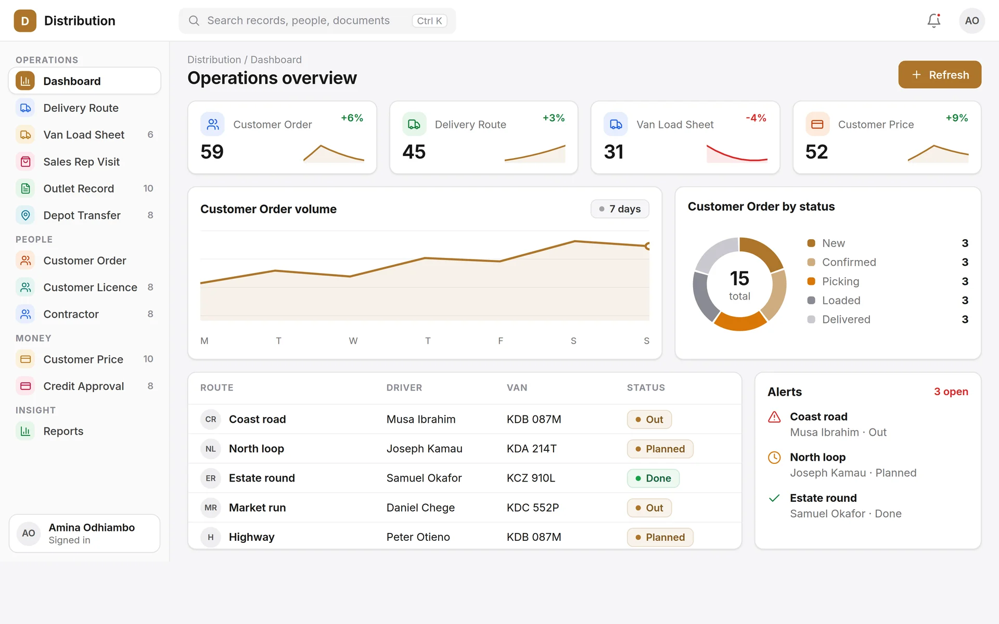Click the Reports chart icon
The width and height of the screenshot is (999, 624).
coord(25,431)
